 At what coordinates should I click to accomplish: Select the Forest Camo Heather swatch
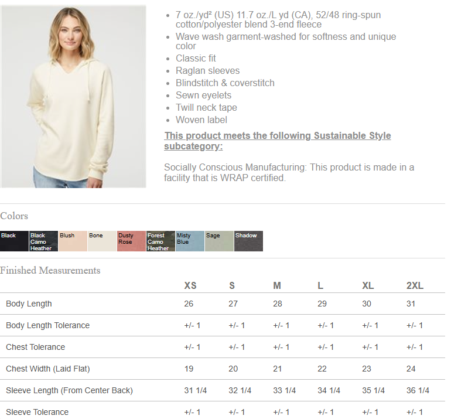pyautogui.click(x=160, y=241)
